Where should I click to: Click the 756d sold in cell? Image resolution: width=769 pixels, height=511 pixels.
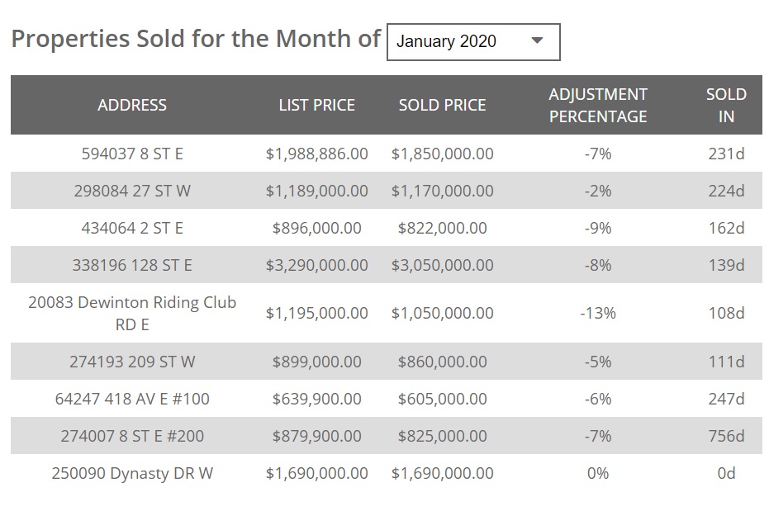(x=726, y=436)
